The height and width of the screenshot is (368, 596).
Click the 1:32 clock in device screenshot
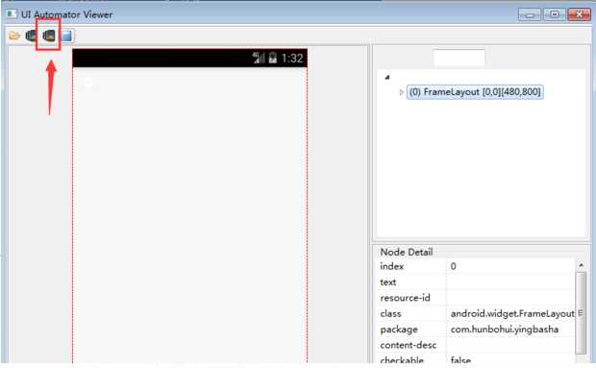point(292,58)
